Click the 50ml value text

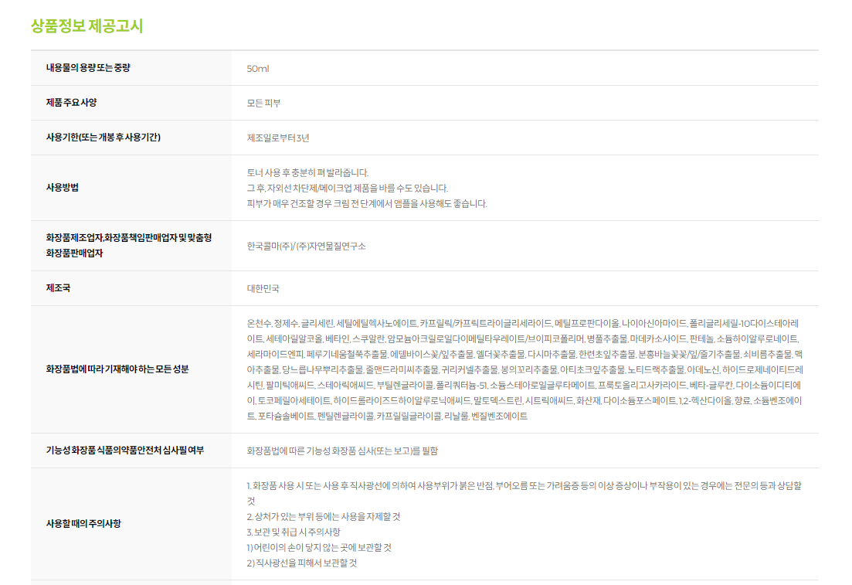(258, 69)
